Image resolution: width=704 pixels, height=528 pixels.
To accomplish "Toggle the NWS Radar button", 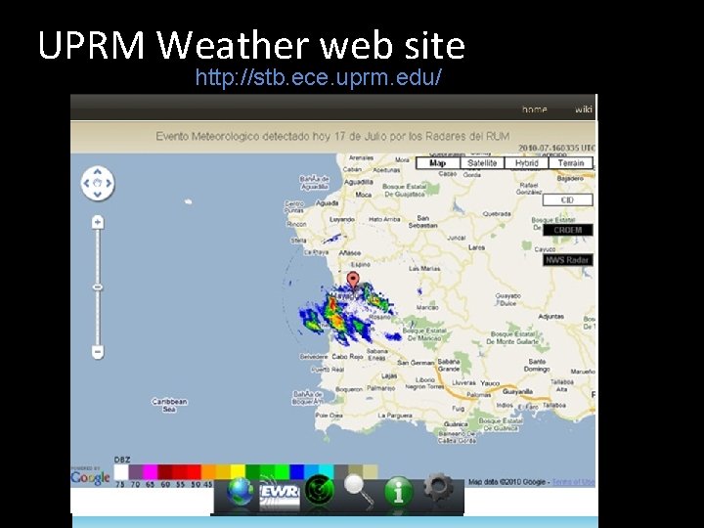I will click(x=567, y=260).
